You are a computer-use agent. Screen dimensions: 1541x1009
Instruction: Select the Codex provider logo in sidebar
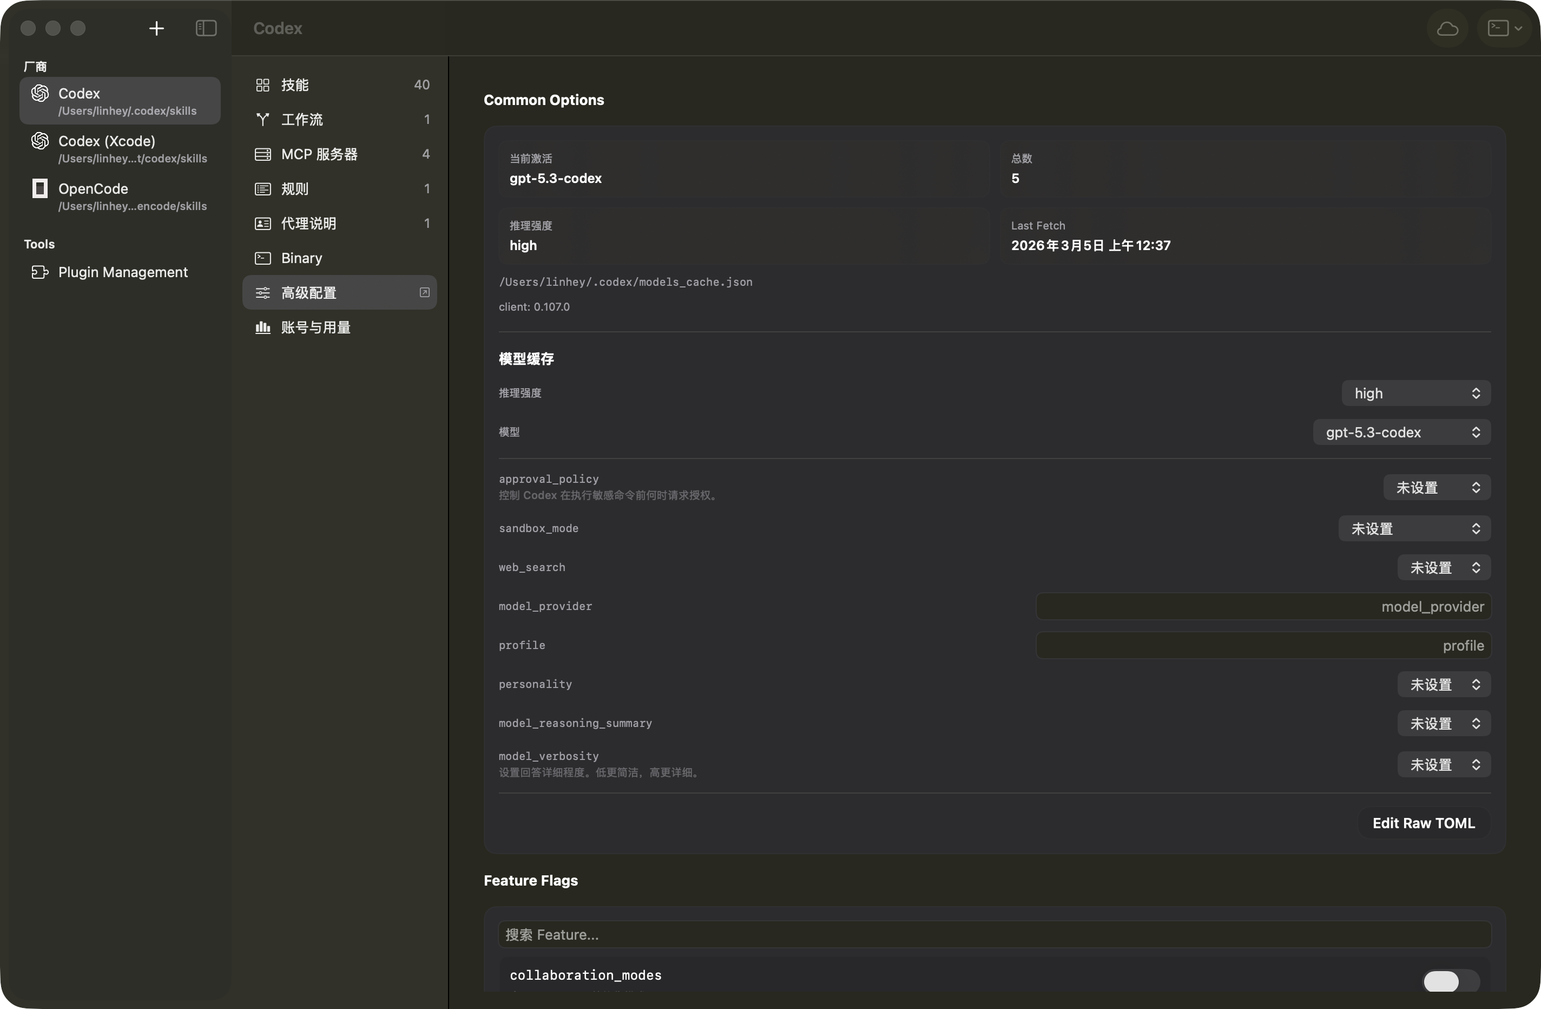coord(39,93)
